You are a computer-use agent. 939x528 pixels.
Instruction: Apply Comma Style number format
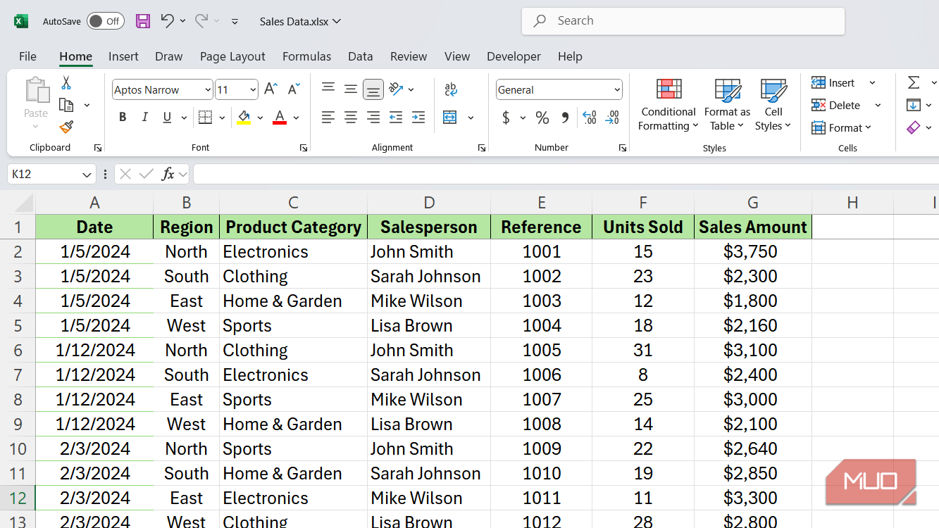pyautogui.click(x=565, y=118)
